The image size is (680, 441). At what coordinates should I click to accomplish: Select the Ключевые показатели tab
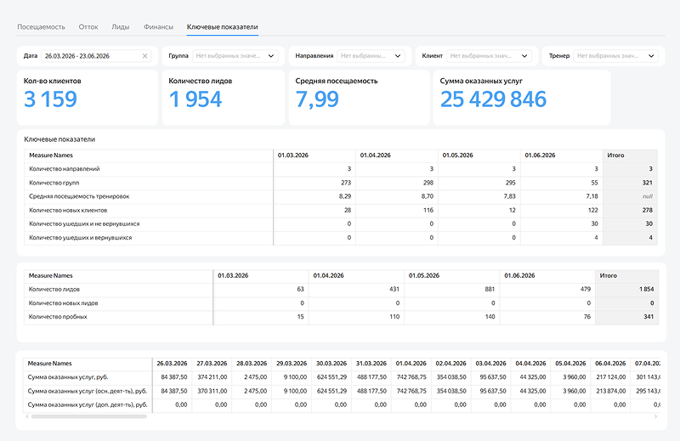[x=223, y=27]
